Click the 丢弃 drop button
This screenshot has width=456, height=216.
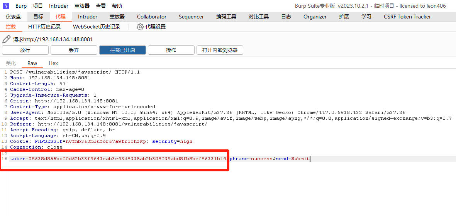point(74,50)
